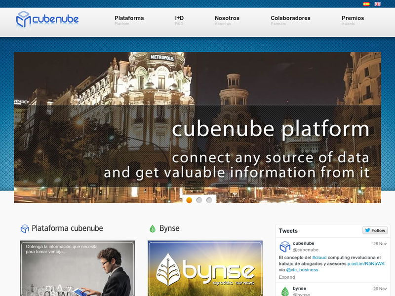Viewport: 395px width, 296px height.
Task: Open the I+D menu item
Action: click(x=179, y=20)
